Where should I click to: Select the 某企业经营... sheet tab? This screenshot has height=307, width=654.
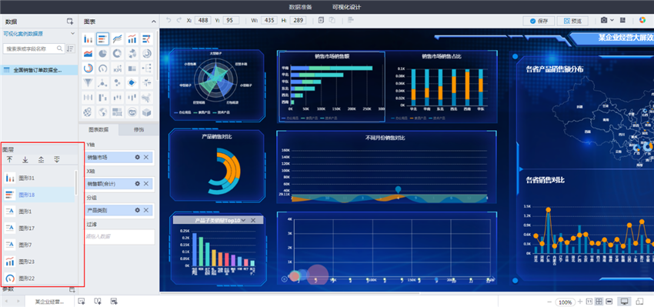50,302
